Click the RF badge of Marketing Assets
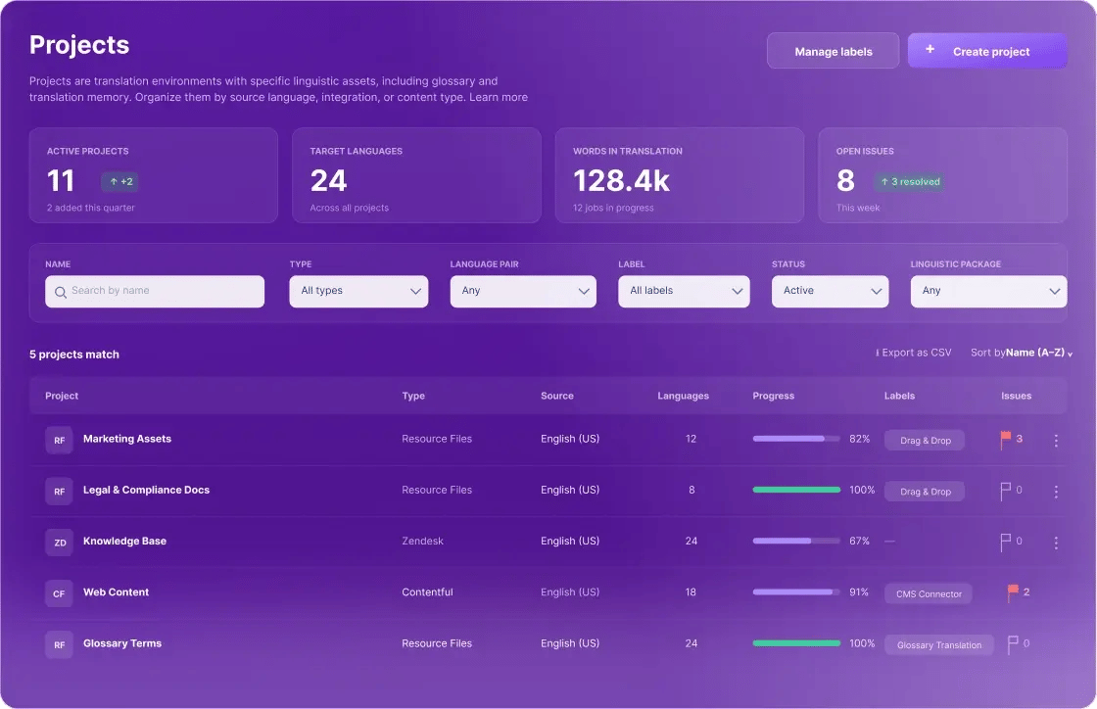This screenshot has width=1097, height=709. click(x=60, y=441)
